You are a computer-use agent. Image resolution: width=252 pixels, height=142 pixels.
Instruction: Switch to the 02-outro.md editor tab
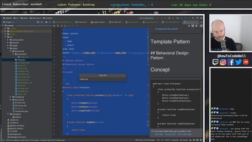pyautogui.click(x=115, y=22)
